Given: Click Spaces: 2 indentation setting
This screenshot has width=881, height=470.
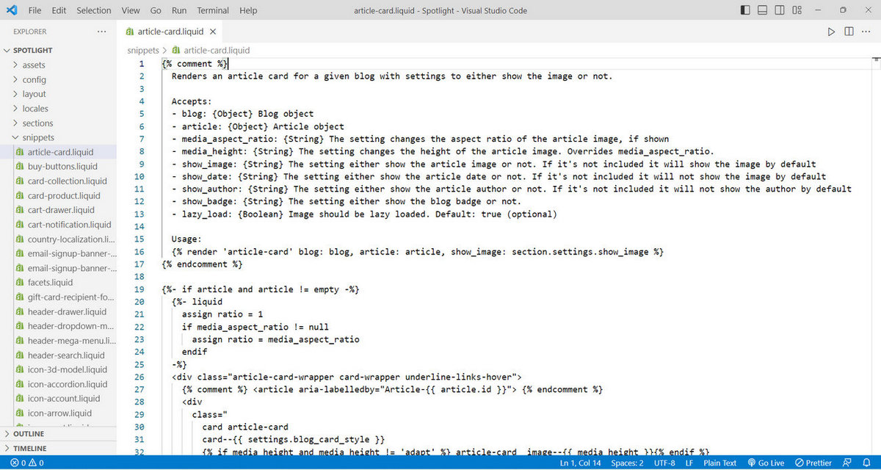Looking at the screenshot, I should pos(627,463).
